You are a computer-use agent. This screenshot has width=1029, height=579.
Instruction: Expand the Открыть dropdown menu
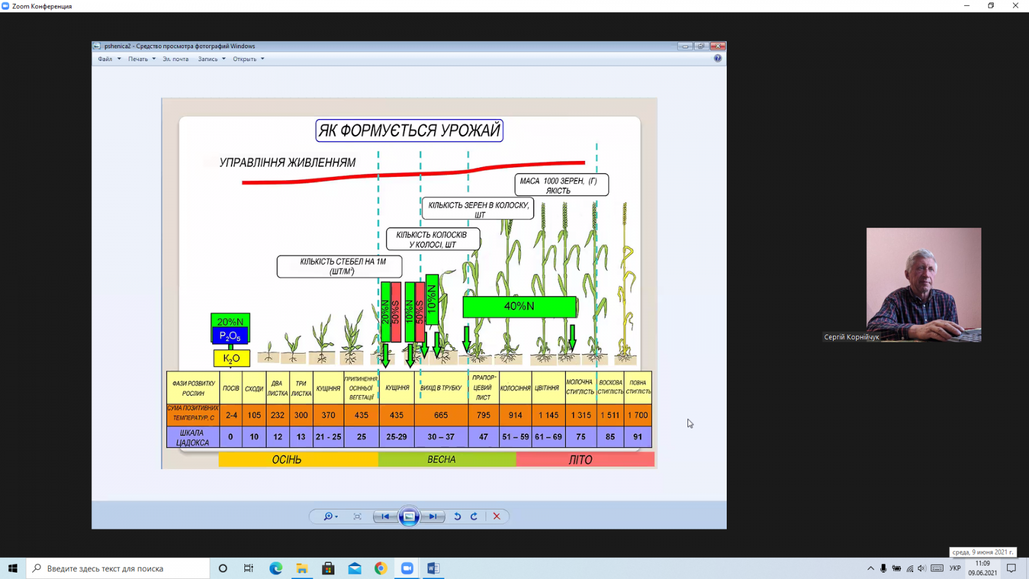coord(248,59)
